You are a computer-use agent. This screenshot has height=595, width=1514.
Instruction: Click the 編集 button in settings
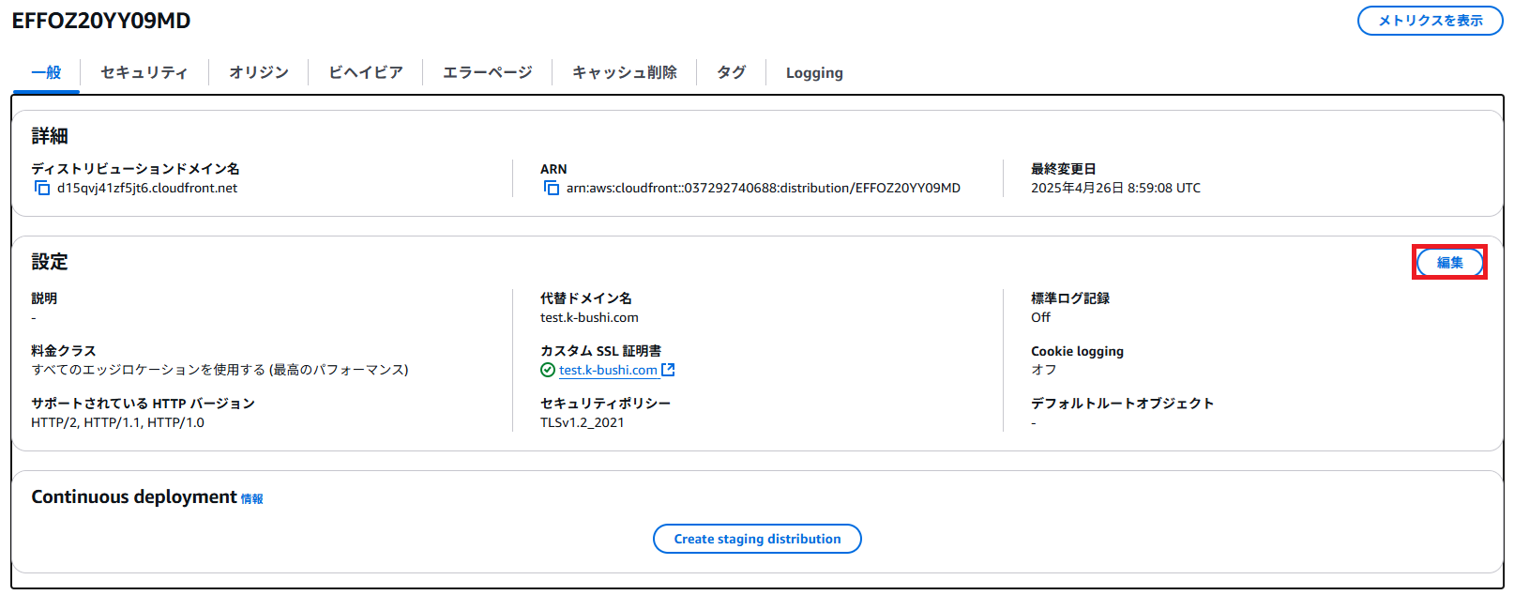click(x=1450, y=263)
